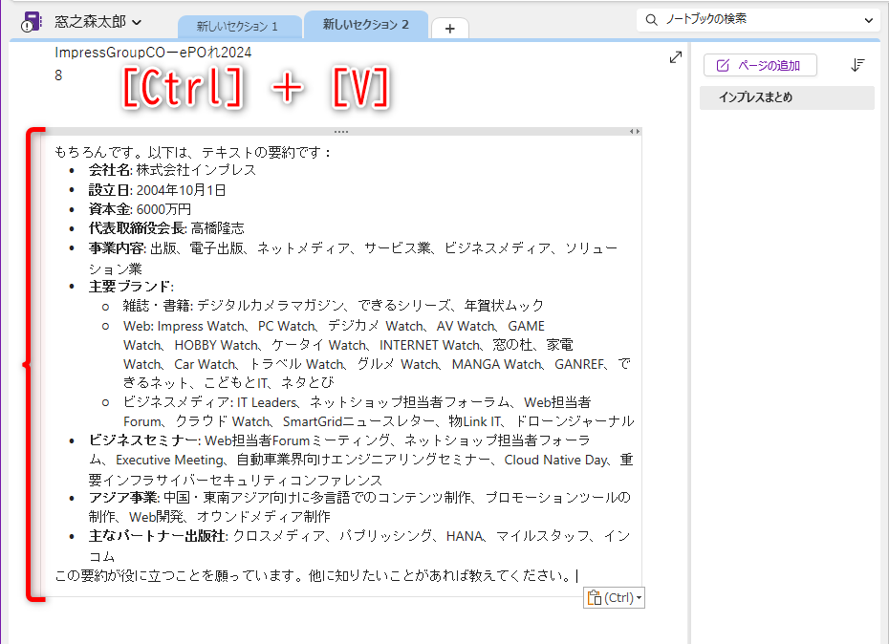The image size is (889, 644).
Task: Click the clipboard icon in the paste options popup
Action: pyautogui.click(x=594, y=597)
